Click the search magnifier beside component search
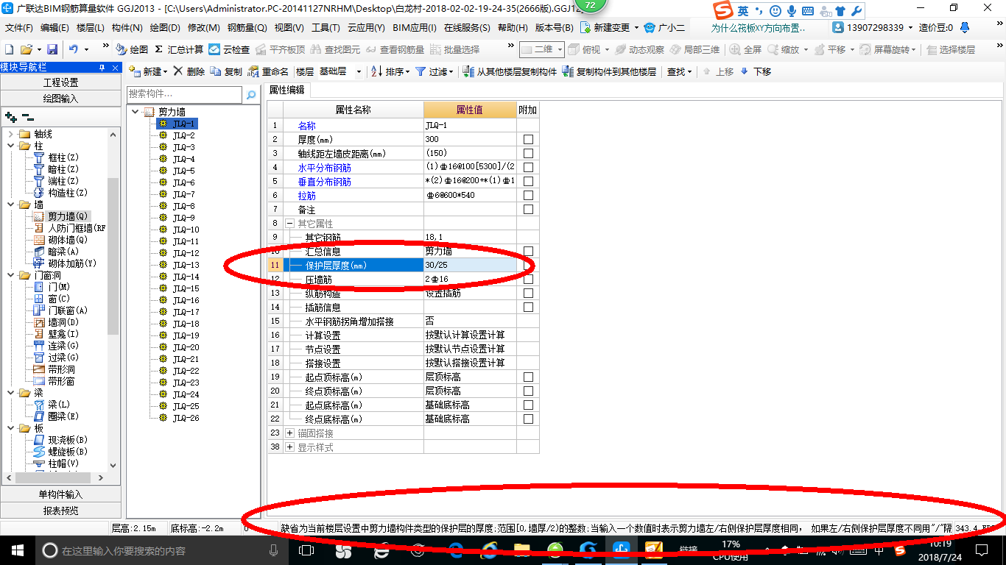This screenshot has width=1006, height=565. point(251,95)
